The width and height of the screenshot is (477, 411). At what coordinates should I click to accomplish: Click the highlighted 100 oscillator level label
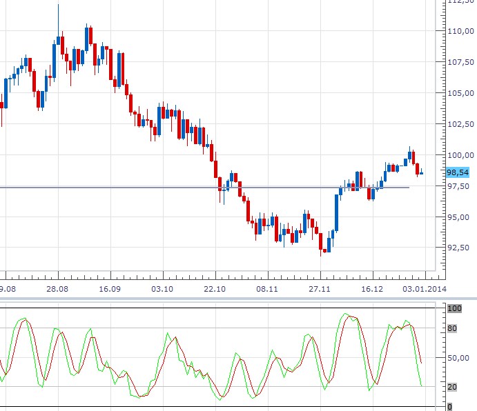[x=454, y=309]
